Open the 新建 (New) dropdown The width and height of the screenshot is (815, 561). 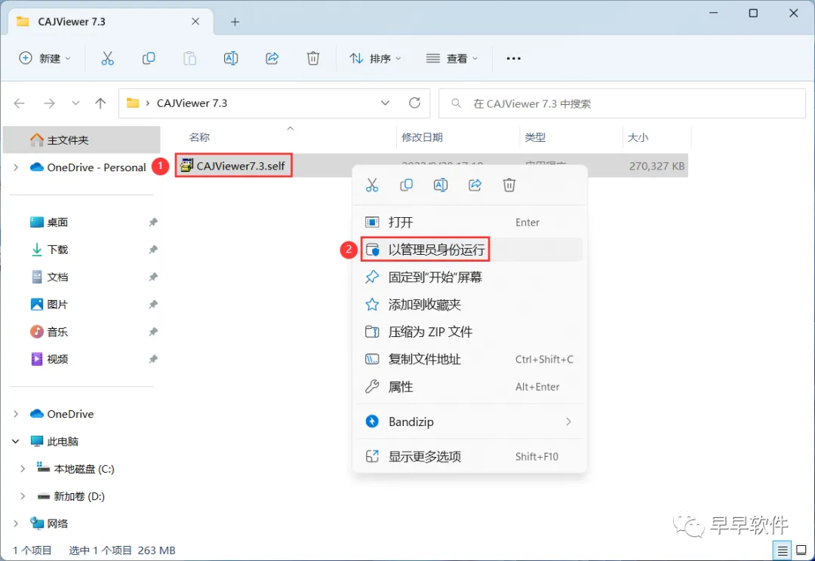[x=45, y=58]
